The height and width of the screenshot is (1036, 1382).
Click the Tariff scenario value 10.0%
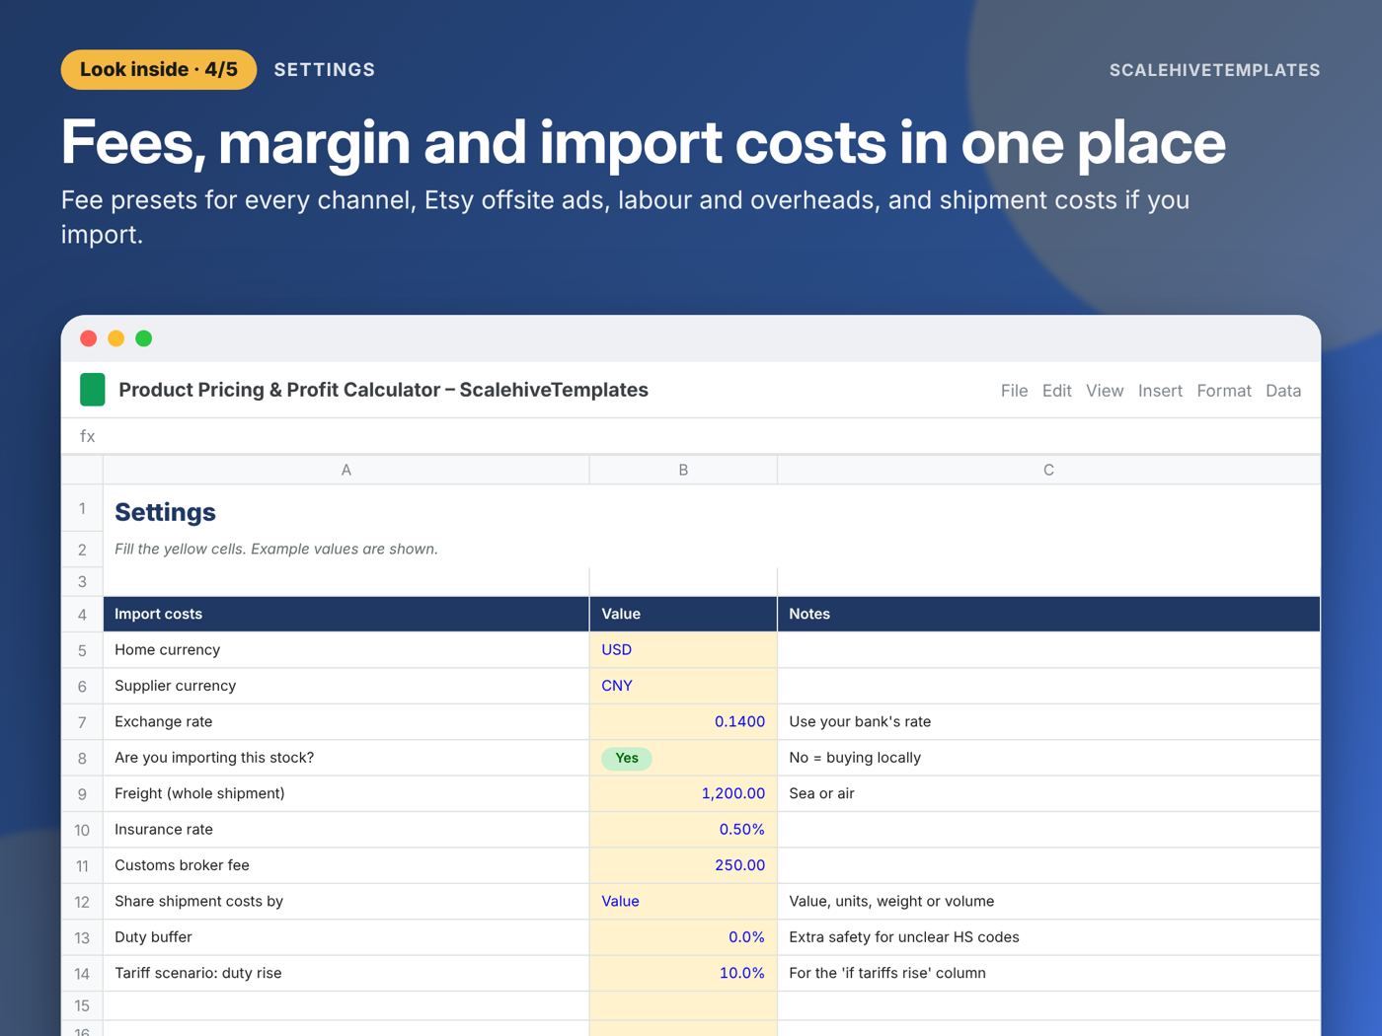pyautogui.click(x=683, y=973)
